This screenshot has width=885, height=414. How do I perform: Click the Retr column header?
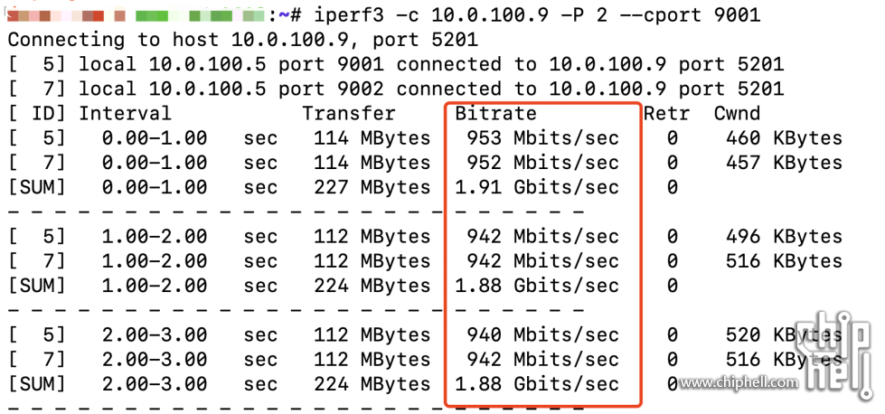[x=666, y=114]
